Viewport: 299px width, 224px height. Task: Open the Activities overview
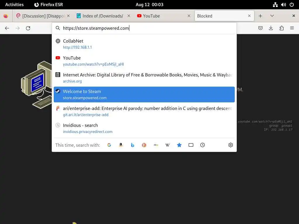(x=14, y=5)
